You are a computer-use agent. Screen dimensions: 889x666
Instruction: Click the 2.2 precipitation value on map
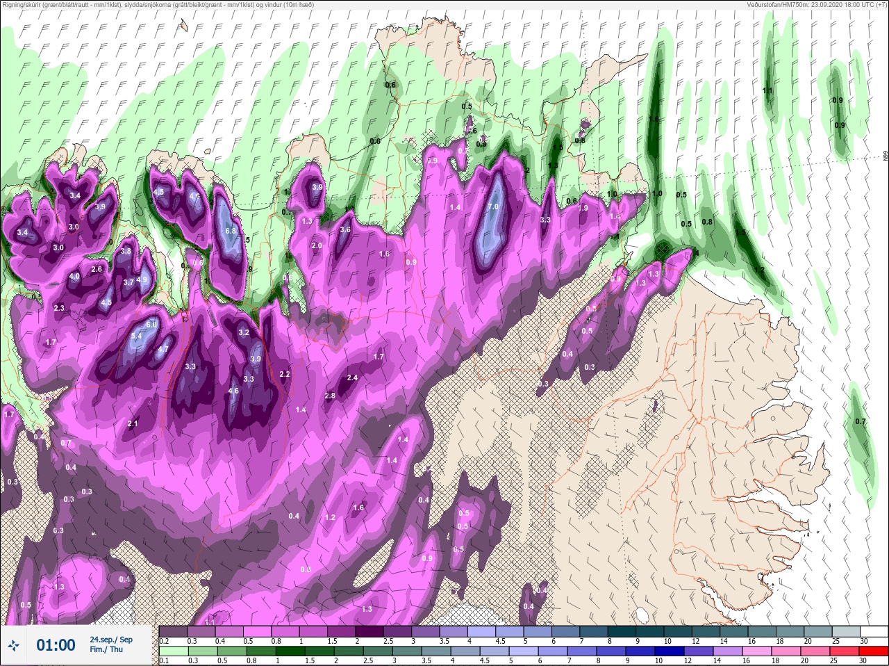click(285, 375)
